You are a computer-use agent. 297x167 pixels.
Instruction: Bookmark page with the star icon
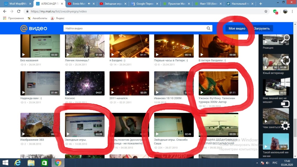point(266,11)
